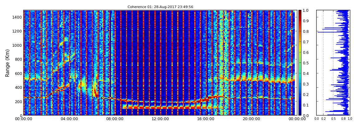Click the 0.8 label under the profile plot
The width and height of the screenshot is (358, 126).
(343, 119)
